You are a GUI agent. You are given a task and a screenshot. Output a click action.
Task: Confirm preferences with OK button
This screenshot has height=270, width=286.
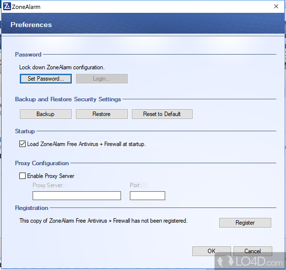[x=211, y=251]
